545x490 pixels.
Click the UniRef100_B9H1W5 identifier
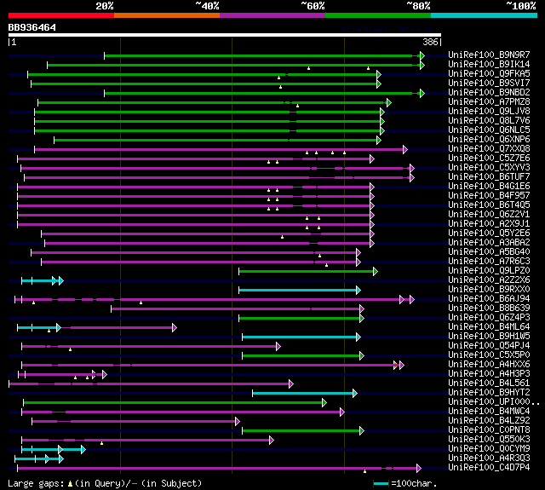489,337
